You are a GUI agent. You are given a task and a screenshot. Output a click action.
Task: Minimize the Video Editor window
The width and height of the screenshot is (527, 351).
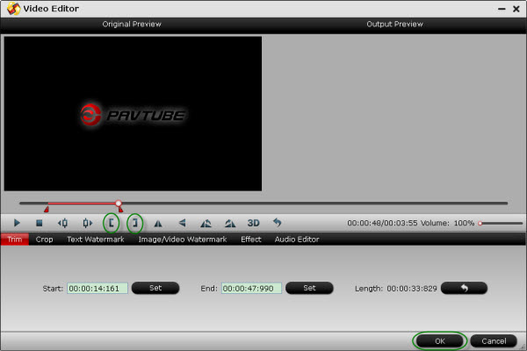pyautogui.click(x=502, y=9)
